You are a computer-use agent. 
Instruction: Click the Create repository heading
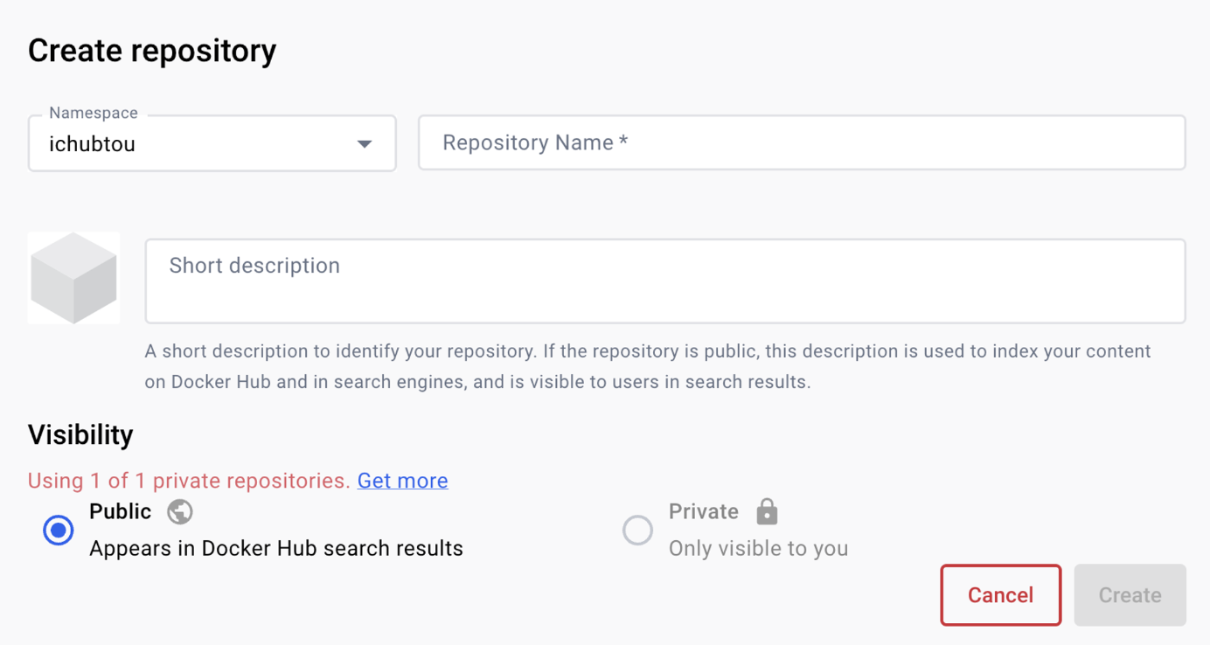(x=152, y=51)
